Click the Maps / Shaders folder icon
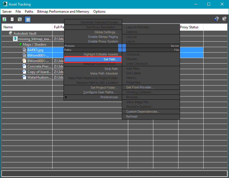Screen dimensions: 229x178 (20, 44)
